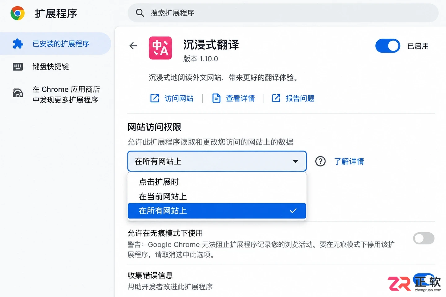Click the keyboard shortcuts icon

tap(18, 67)
